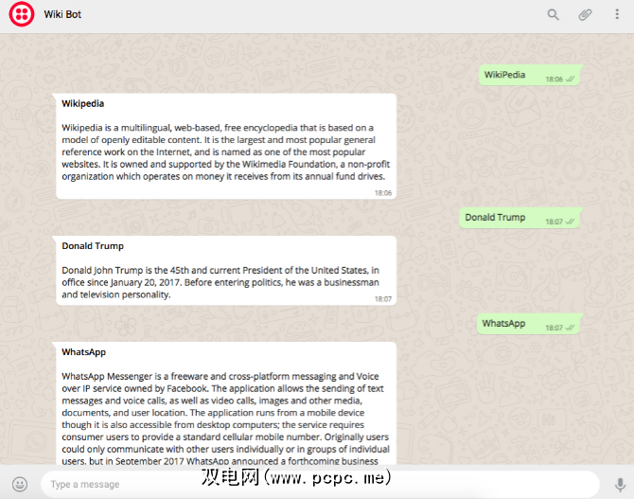Select the sent 'WikiPedia' message bubble
The image size is (634, 499).
pos(531,75)
